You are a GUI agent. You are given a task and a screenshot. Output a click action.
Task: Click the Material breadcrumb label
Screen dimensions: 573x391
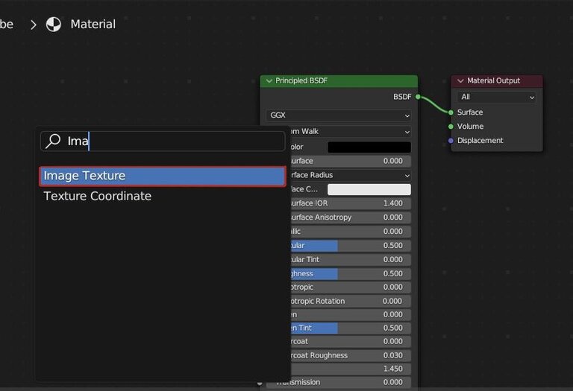[x=93, y=25]
